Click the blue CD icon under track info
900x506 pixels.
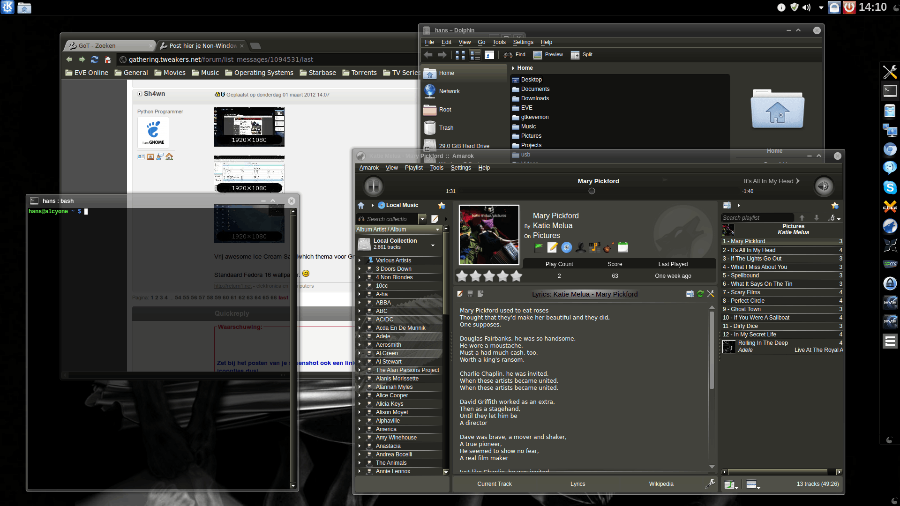coord(566,247)
